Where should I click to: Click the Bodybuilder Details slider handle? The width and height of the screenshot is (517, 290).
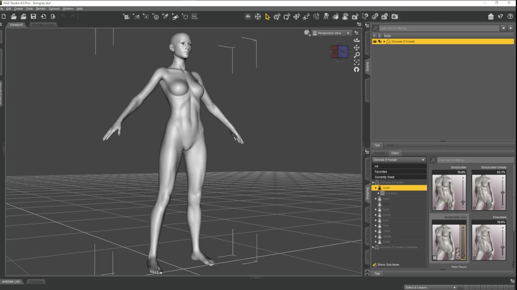click(x=503, y=192)
